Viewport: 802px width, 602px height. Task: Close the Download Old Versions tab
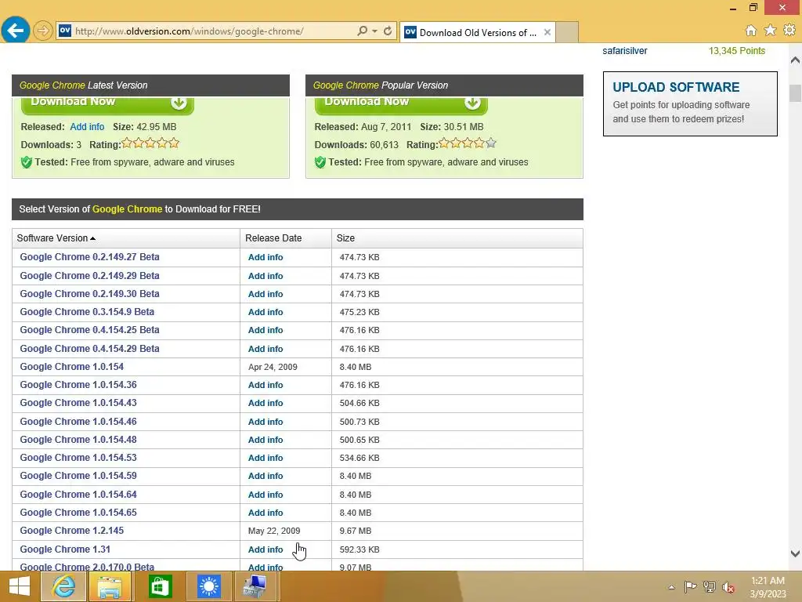547,32
